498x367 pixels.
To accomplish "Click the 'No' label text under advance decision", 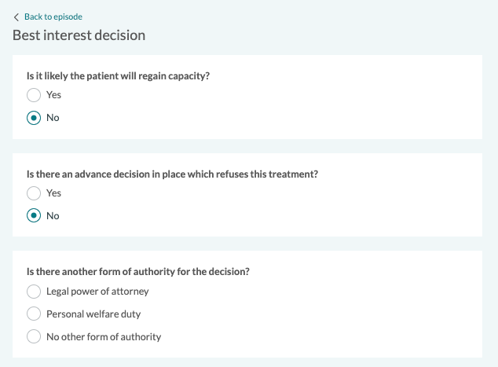I will tap(53, 216).
